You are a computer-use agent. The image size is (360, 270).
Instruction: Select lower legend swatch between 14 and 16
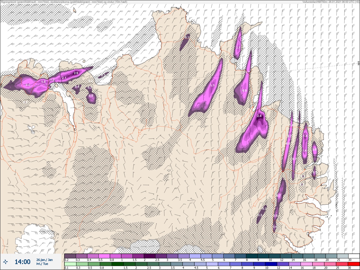coord(295,264)
